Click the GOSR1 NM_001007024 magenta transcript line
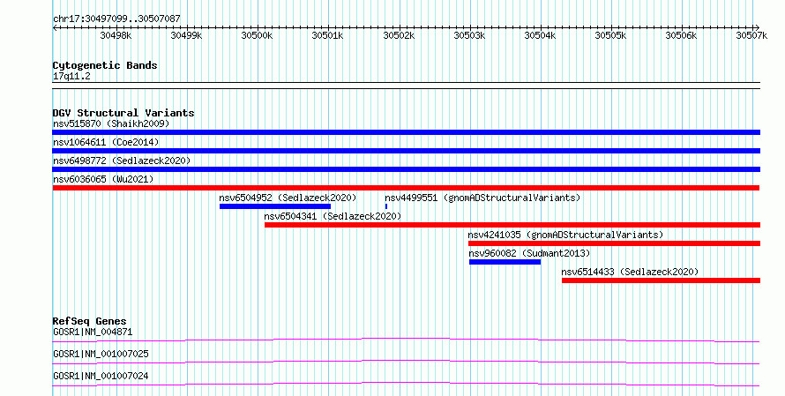The width and height of the screenshot is (785, 396). click(406, 384)
